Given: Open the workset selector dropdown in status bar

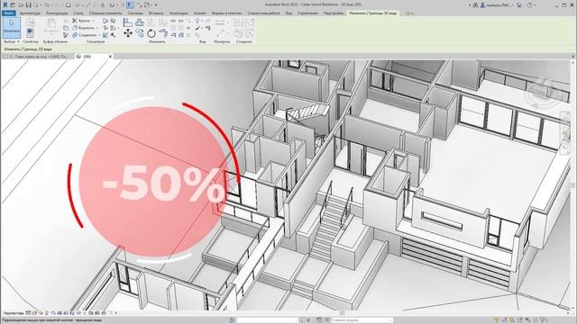Looking at the screenshot, I should [x=267, y=320].
